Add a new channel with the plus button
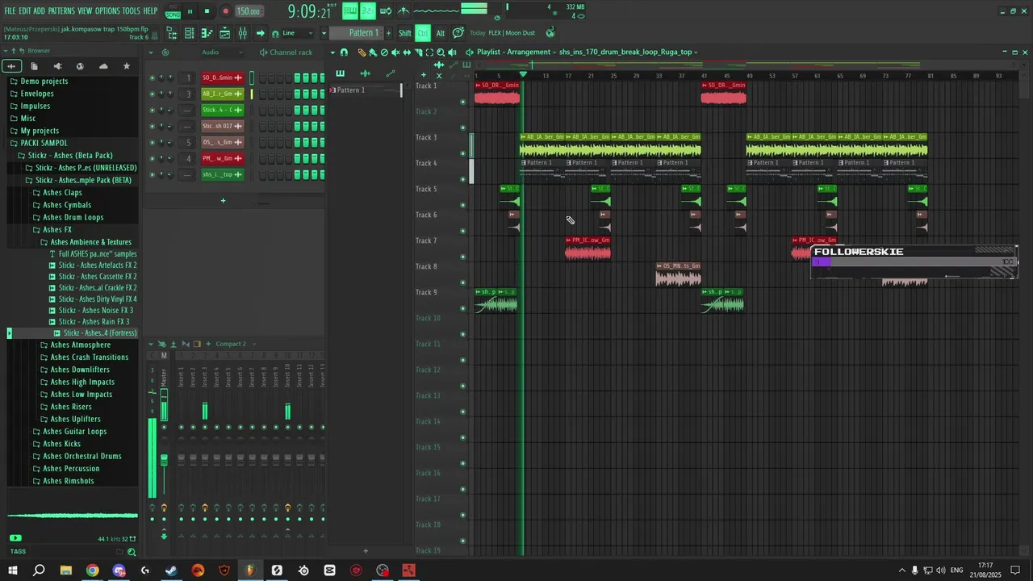The width and height of the screenshot is (1033, 581). click(x=223, y=201)
